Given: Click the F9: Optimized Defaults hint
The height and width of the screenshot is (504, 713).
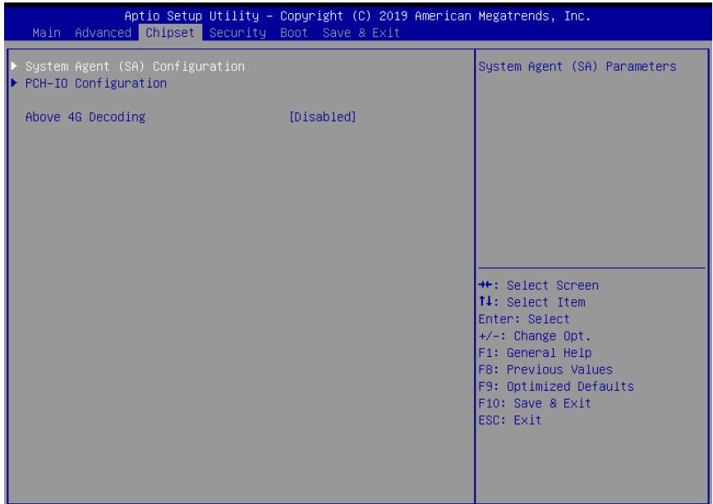Looking at the screenshot, I should point(556,387).
